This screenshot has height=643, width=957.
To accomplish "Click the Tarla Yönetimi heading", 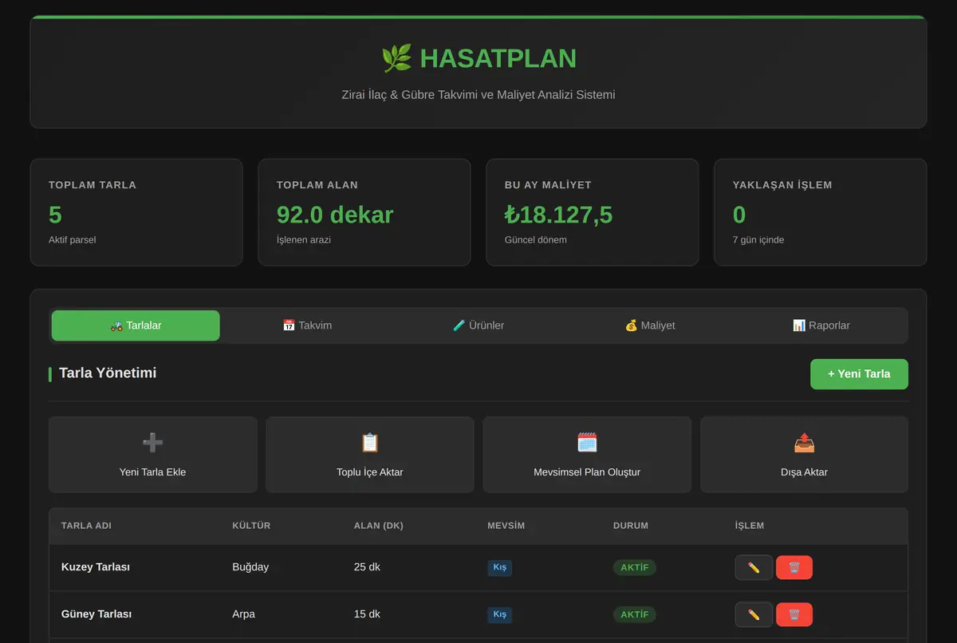I will pos(108,373).
